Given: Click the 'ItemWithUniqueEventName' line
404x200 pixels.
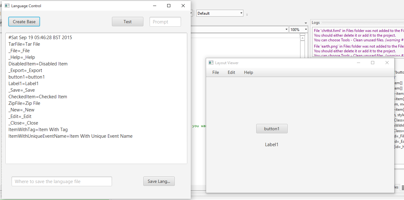Looking at the screenshot, I should (71, 136).
